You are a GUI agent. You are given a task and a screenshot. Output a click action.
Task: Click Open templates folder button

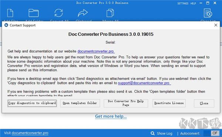80,103
